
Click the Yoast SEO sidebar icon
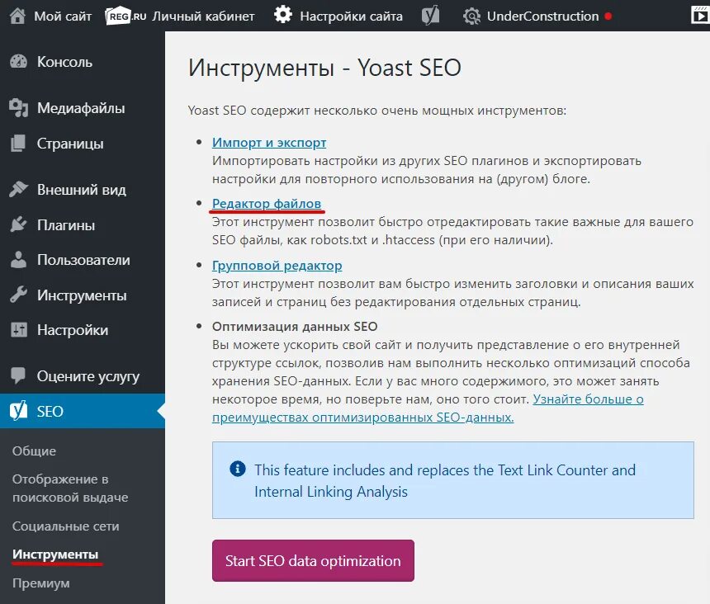coord(18,411)
